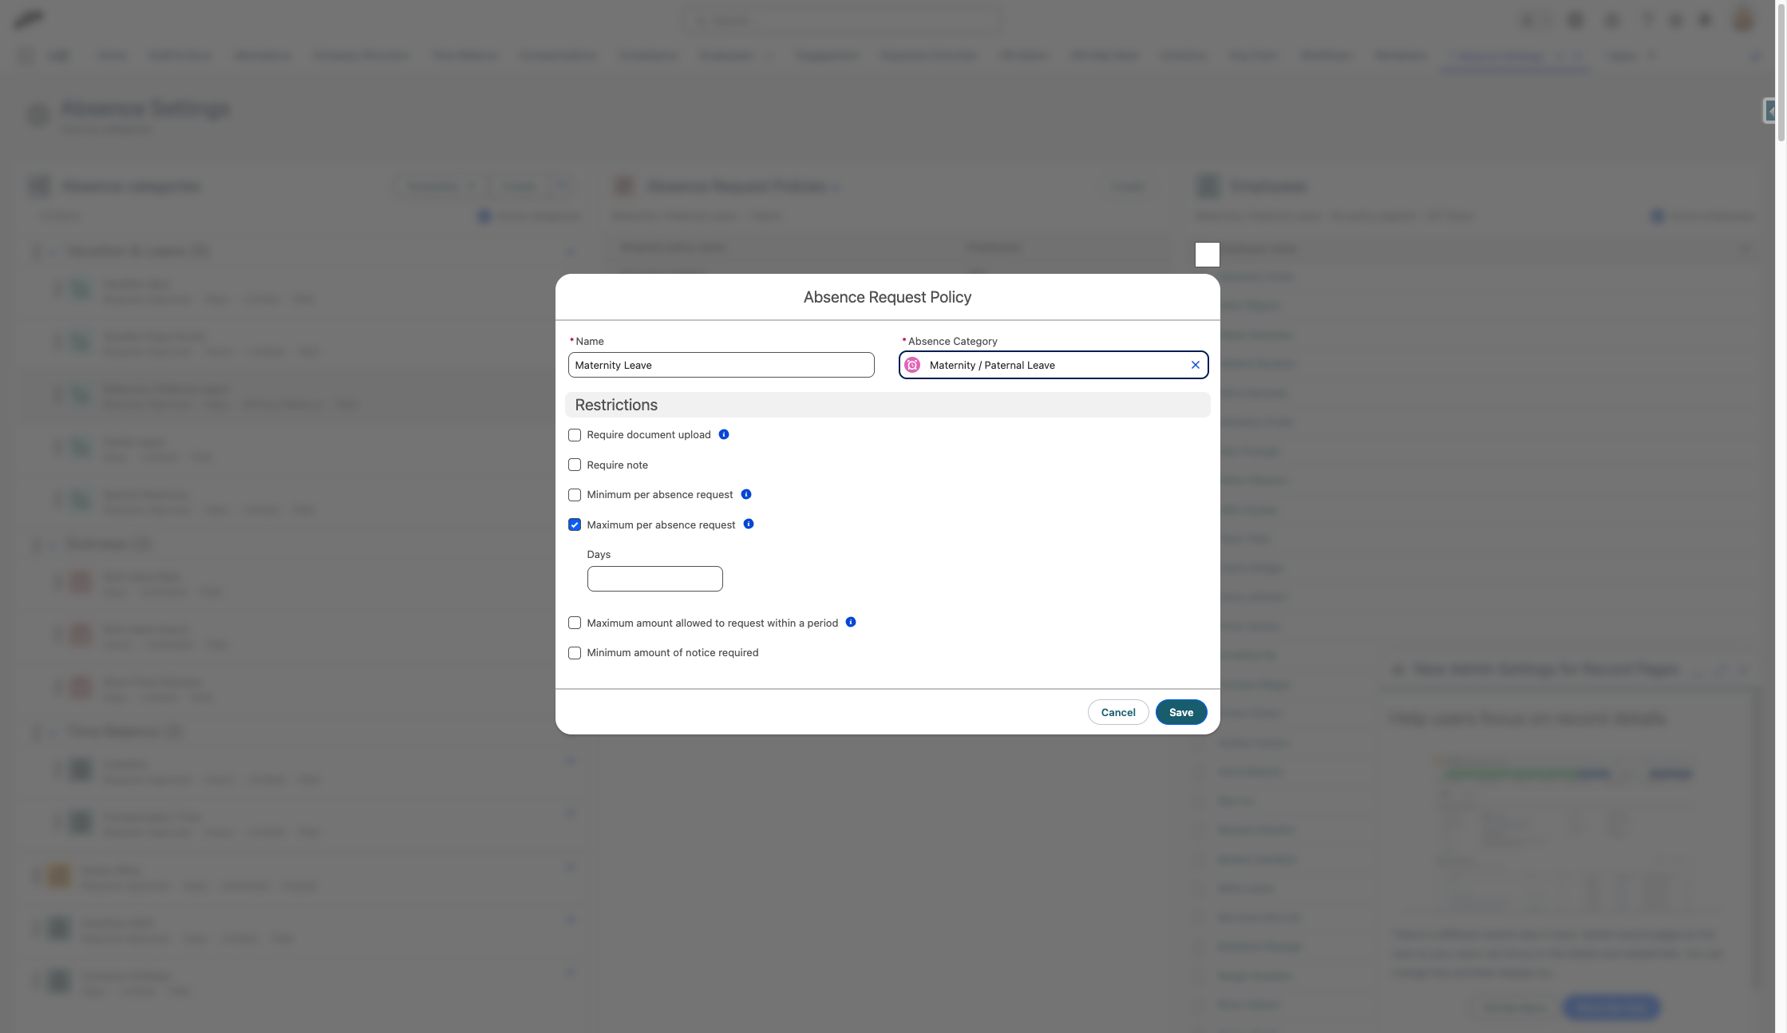Screen dimensions: 1787x1033
Task: Enable Maximum amount allowed to request within a period
Action: (x=575, y=622)
